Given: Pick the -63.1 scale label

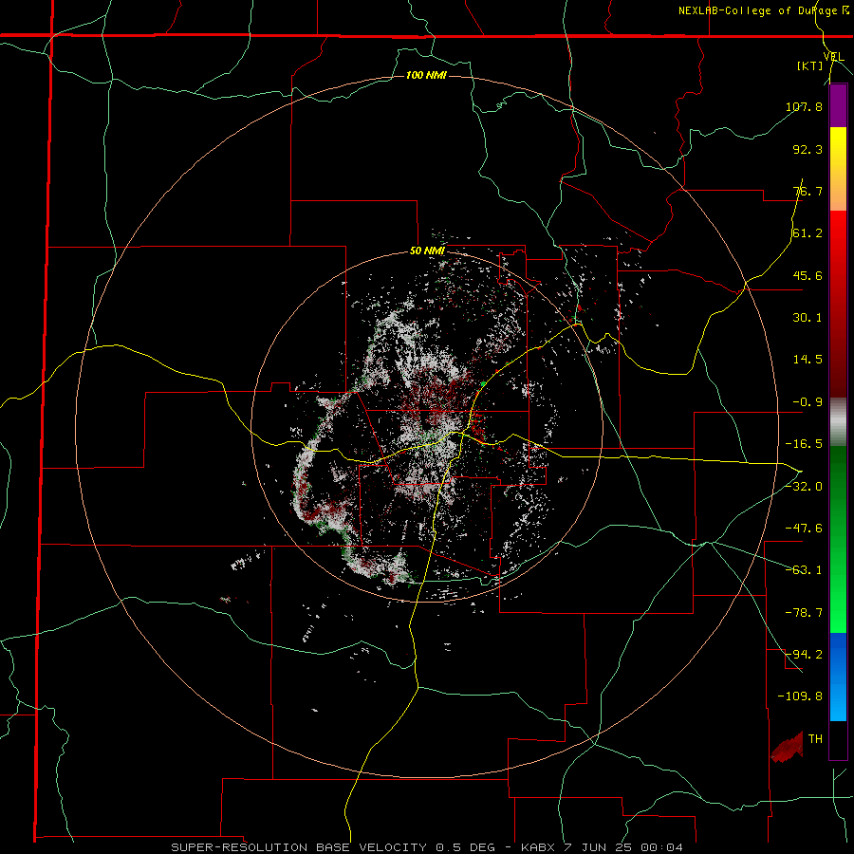Looking at the screenshot, I should coord(804,570).
